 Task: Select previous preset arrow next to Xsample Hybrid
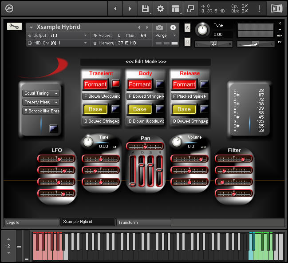[139, 28]
